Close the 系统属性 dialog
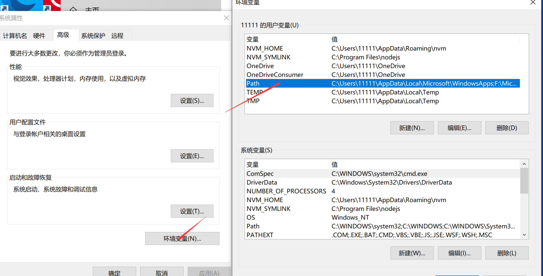Image resolution: width=543 pixels, height=276 pixels. [x=226, y=18]
